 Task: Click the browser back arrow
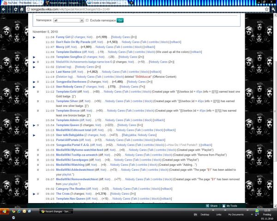tap(4, 9)
